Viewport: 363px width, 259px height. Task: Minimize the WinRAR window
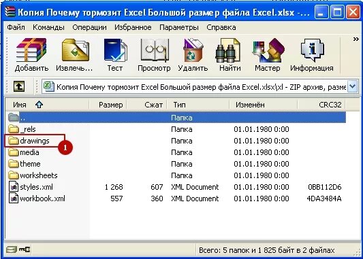(321, 12)
